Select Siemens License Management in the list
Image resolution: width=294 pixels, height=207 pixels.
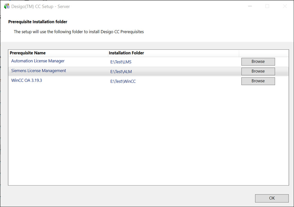tap(38, 71)
